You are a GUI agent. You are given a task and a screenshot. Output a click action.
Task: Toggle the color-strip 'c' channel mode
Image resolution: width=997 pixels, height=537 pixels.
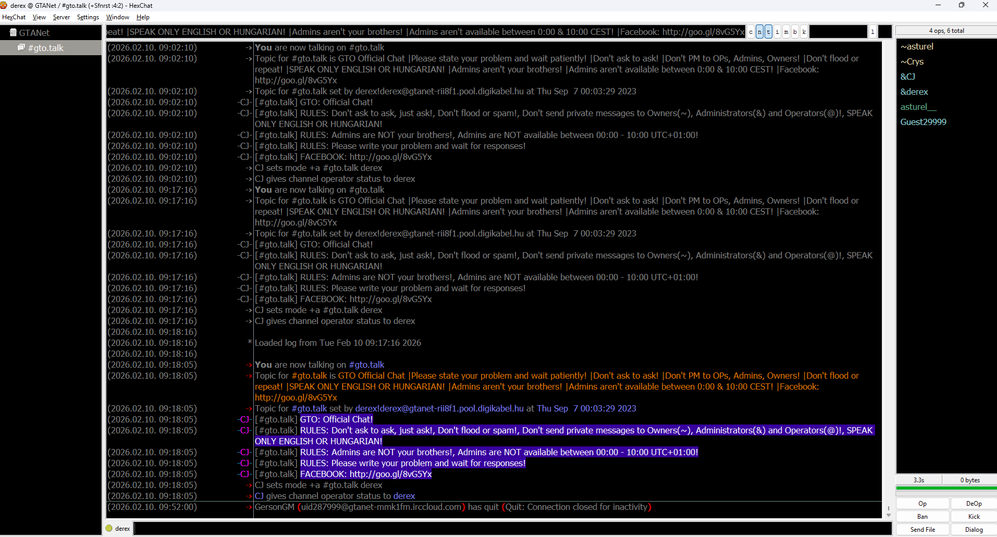point(751,32)
